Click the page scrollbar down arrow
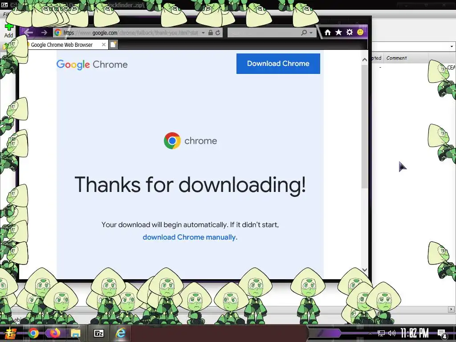The image size is (456, 342). pos(364,270)
